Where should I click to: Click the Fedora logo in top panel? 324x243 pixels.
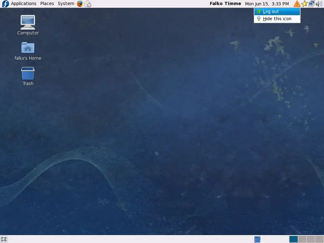5,4
